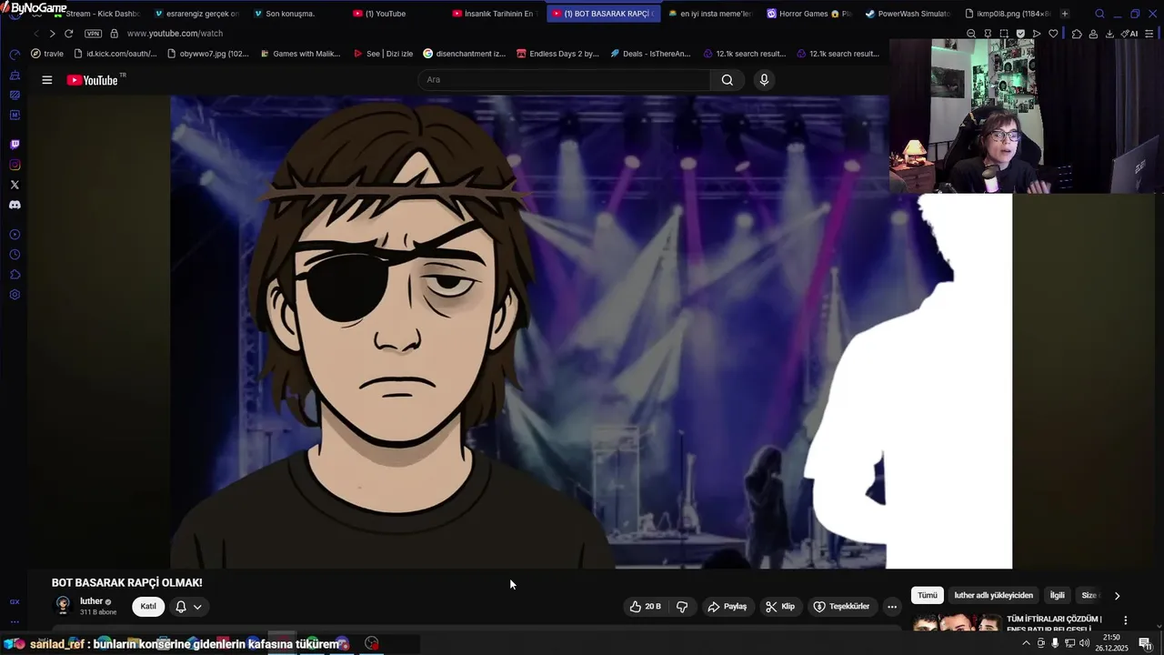This screenshot has height=655, width=1164.
Task: Open new tab with plus button
Action: [x=1065, y=14]
